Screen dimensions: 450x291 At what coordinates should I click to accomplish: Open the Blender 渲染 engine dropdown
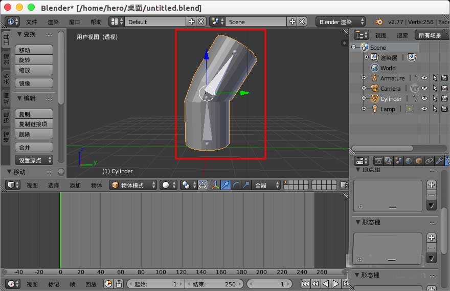pos(341,22)
